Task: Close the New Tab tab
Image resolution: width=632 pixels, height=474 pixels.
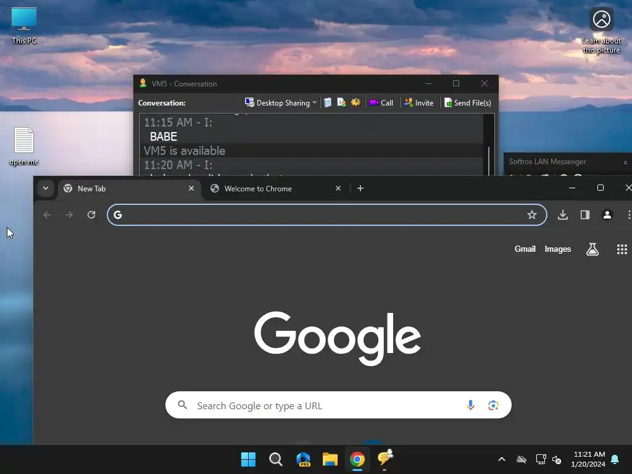Action: (191, 188)
